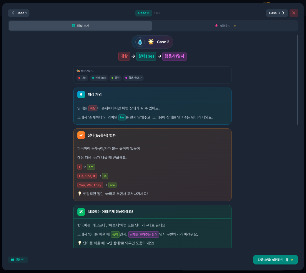Open 질문하기 Discord question button
The image size is (306, 273).
[18, 260]
